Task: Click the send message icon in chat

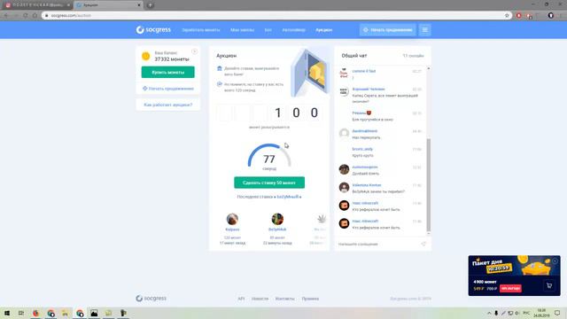Action: tap(423, 245)
